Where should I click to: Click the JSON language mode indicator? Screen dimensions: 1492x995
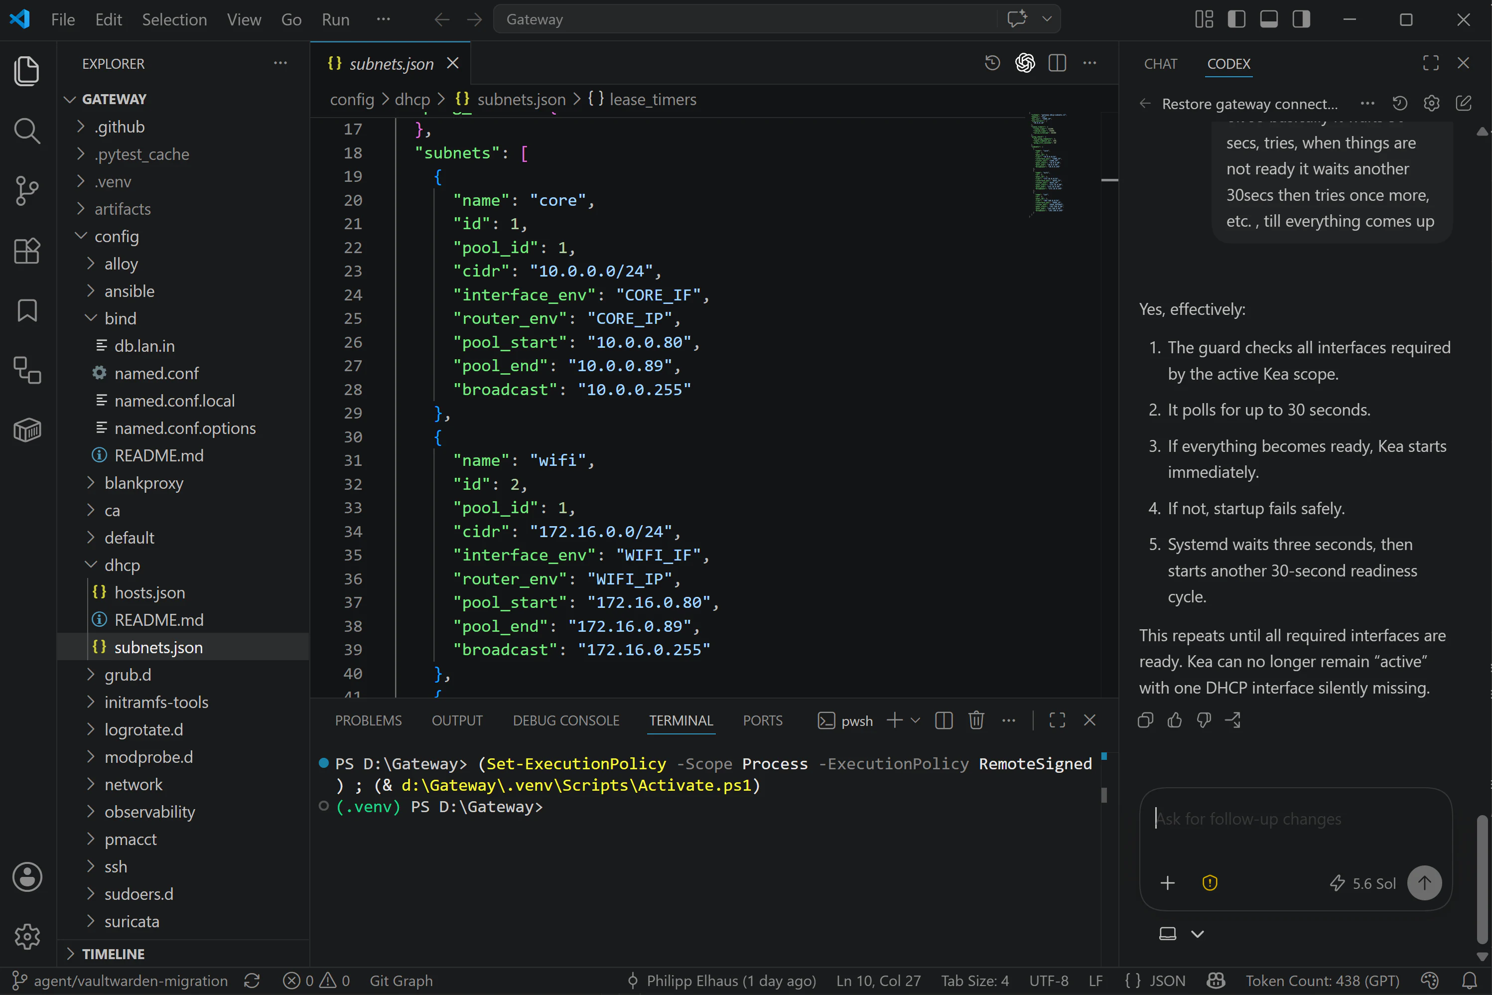coord(1155,981)
